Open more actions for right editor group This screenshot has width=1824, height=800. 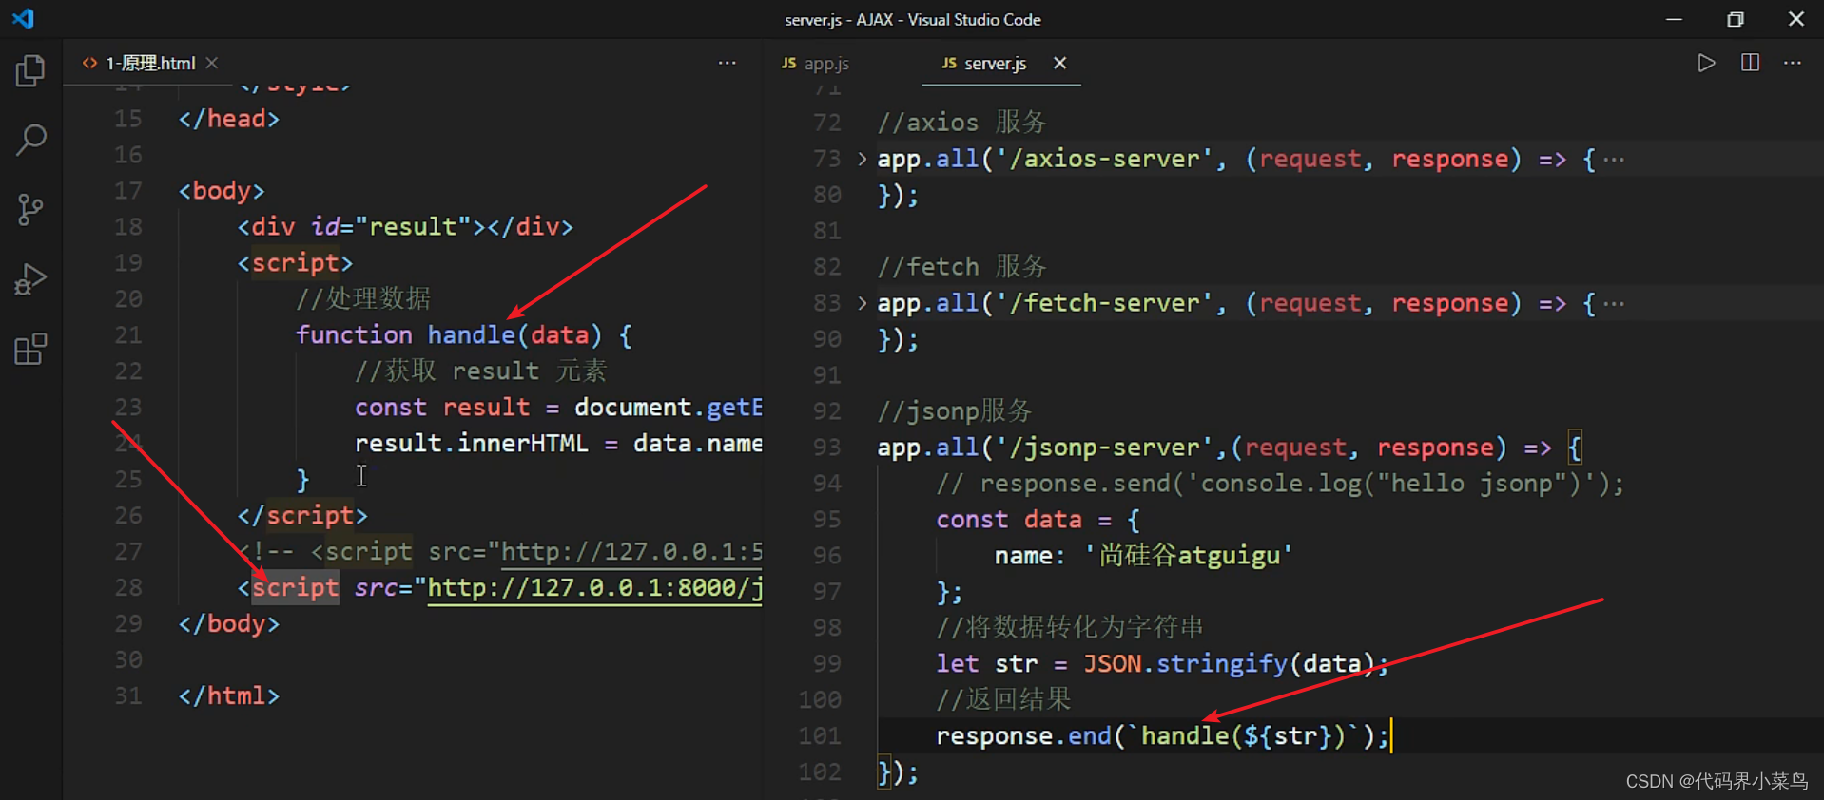tap(1793, 63)
